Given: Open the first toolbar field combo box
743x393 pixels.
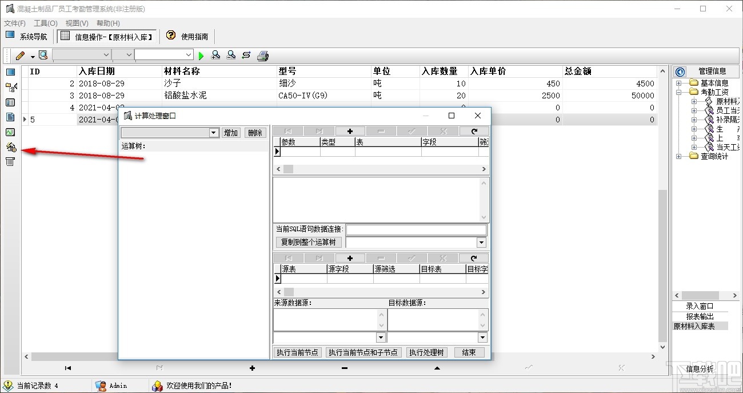Looking at the screenshot, I should (x=82, y=55).
